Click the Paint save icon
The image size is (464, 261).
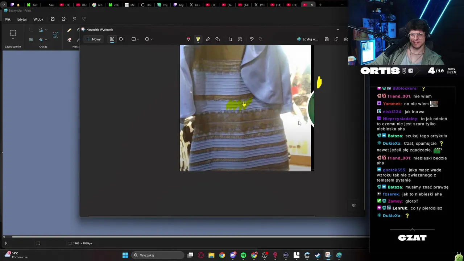pos(53,19)
